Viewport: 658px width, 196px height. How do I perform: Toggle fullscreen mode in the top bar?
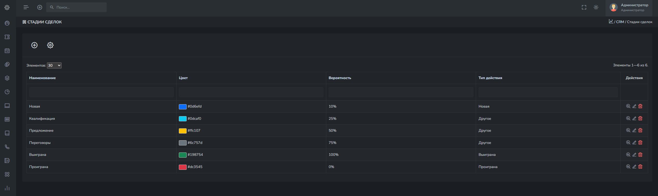tap(584, 7)
